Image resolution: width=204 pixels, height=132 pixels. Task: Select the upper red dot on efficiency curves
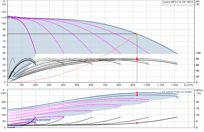tap(137, 58)
